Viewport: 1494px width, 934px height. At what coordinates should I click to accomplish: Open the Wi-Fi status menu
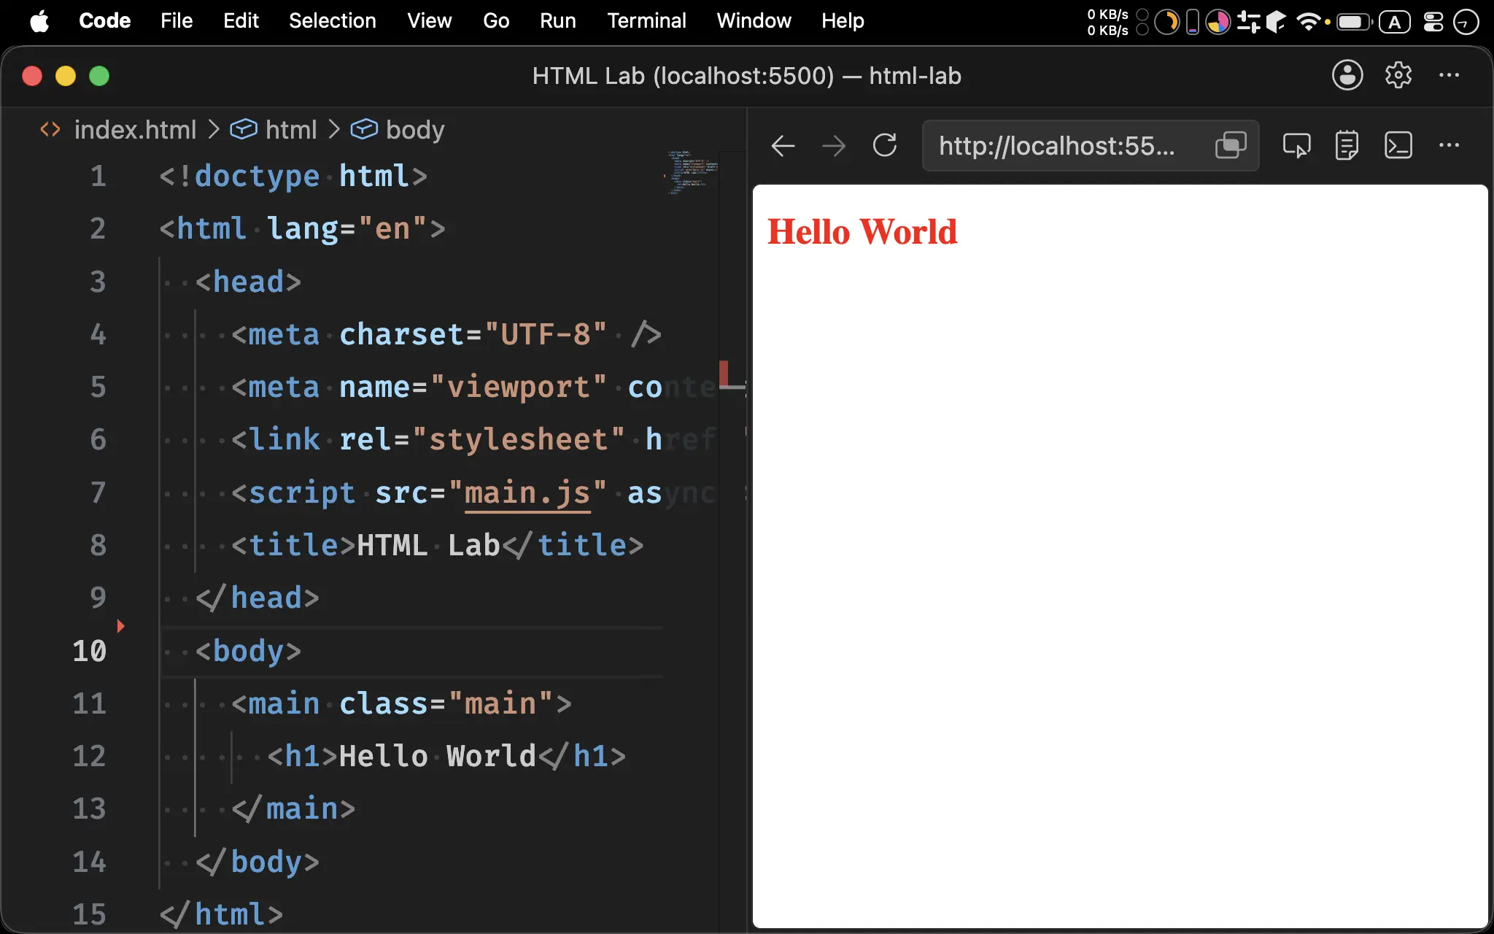pyautogui.click(x=1309, y=22)
